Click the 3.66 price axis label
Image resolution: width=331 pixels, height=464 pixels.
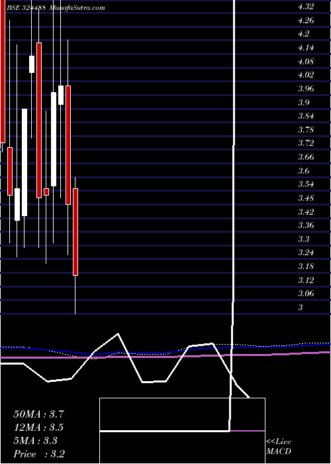pyautogui.click(x=306, y=157)
